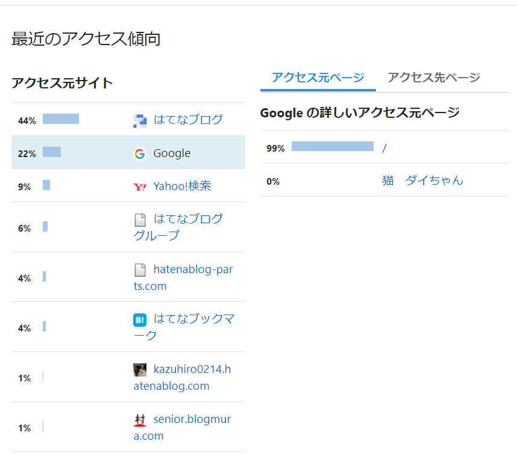
Task: Click the document icon beside はてなブロググループ
Action: 140,220
